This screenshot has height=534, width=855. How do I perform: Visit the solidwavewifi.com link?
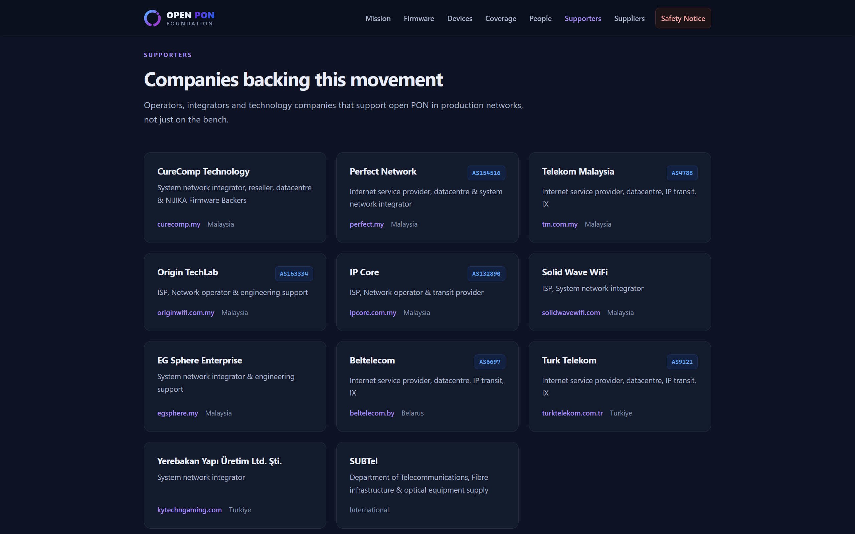point(570,313)
